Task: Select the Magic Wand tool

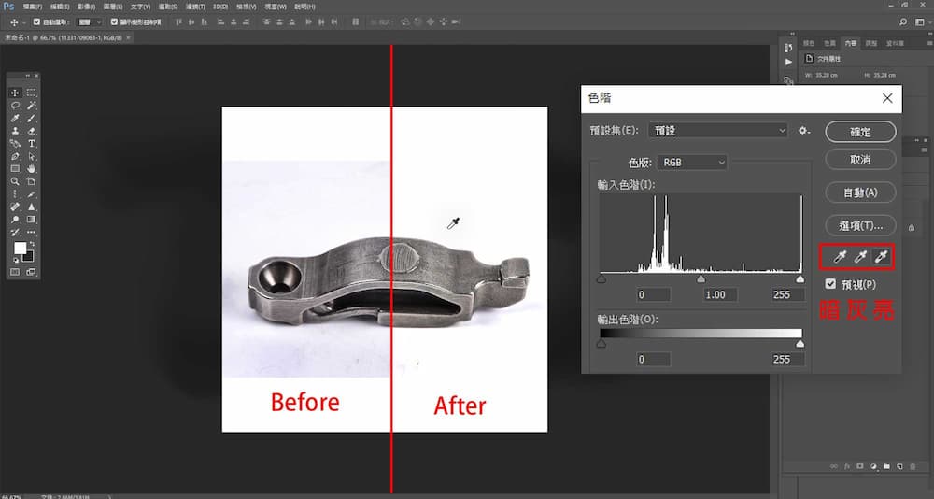Action: (x=31, y=105)
